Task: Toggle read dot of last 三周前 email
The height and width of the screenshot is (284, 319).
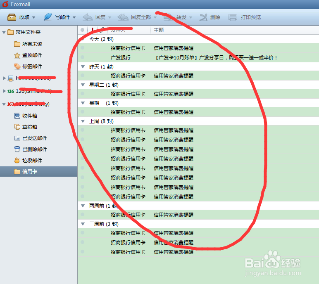Action: click(x=82, y=252)
